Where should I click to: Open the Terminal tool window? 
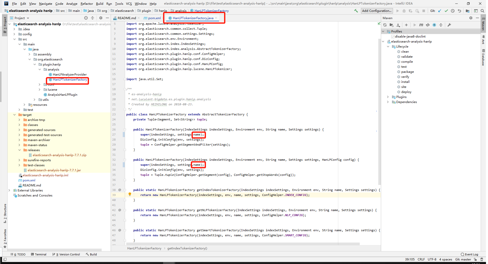point(39,254)
